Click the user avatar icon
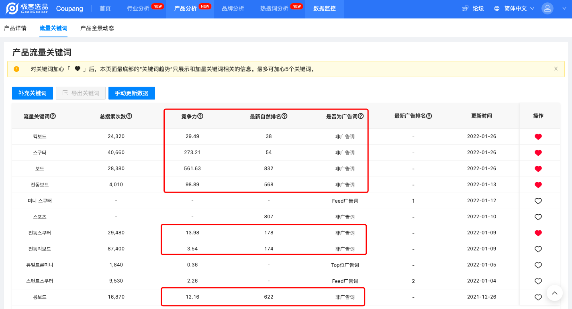Viewport: 572px width, 309px height. click(547, 8)
